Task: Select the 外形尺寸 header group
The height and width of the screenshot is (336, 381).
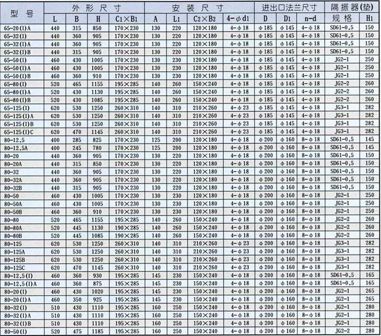Action: point(94,8)
